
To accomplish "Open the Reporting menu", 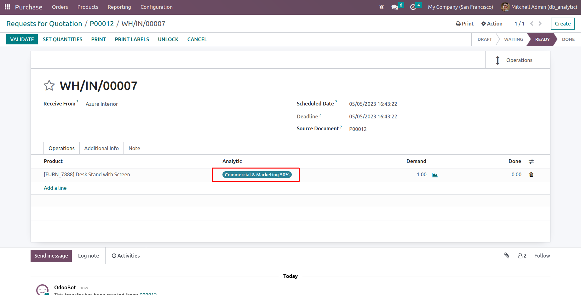I will coord(119,7).
